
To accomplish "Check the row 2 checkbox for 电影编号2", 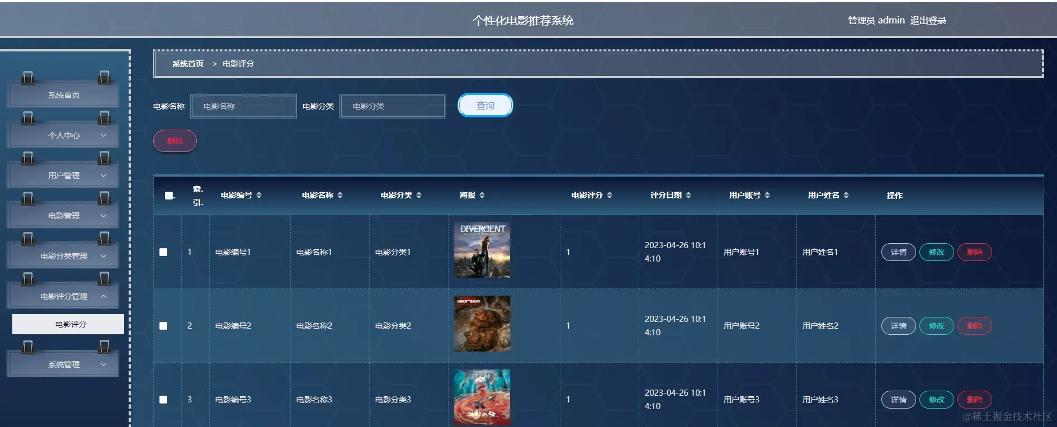I will coord(163,326).
